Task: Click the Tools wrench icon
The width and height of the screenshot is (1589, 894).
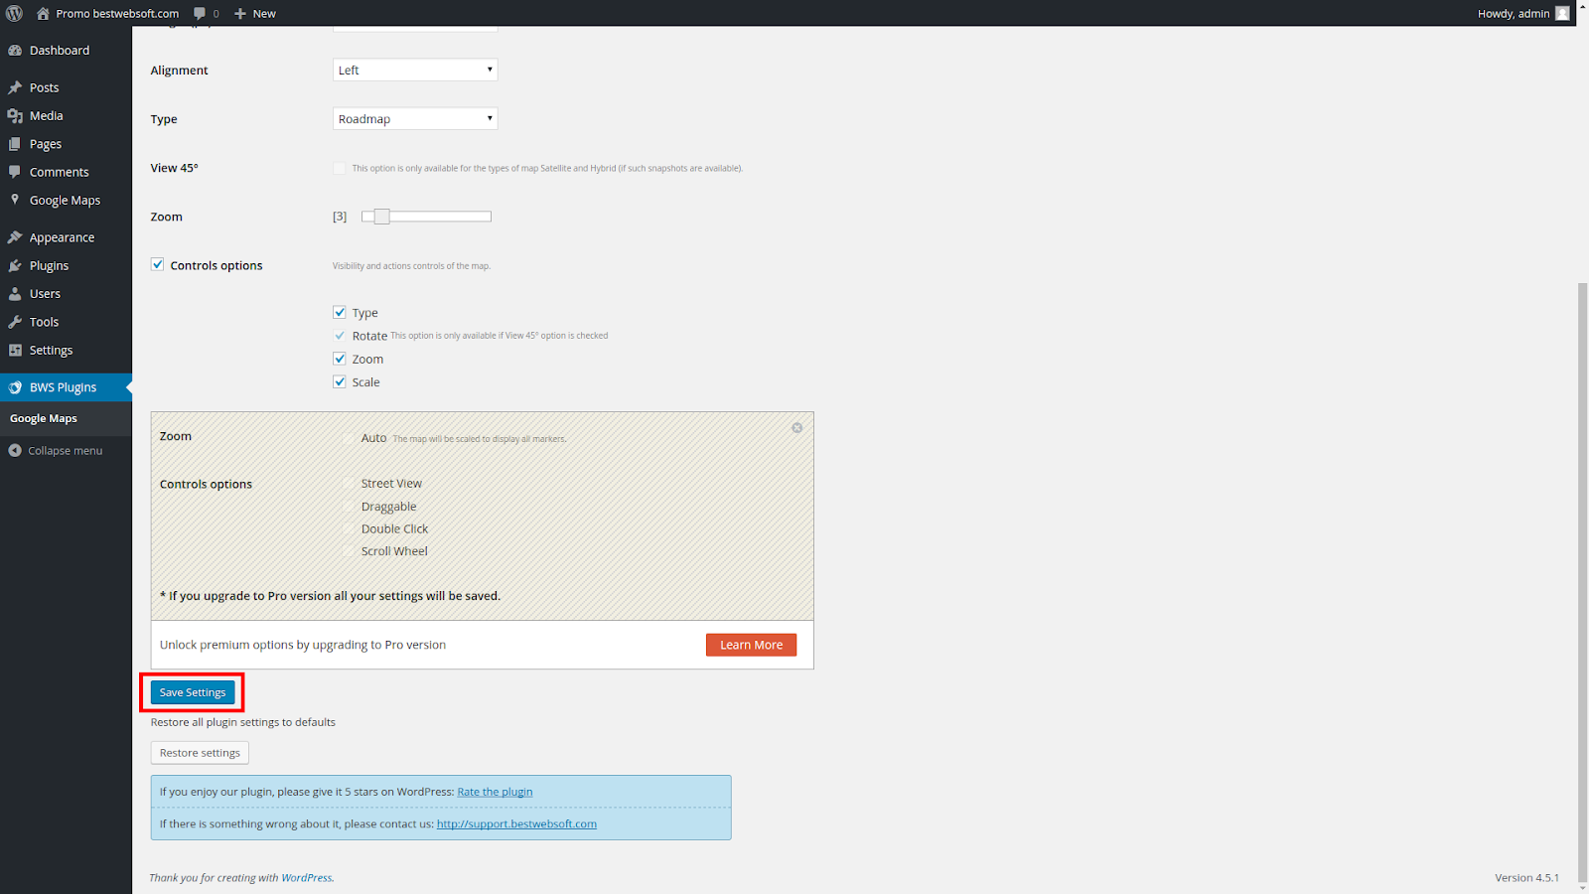Action: [15, 322]
